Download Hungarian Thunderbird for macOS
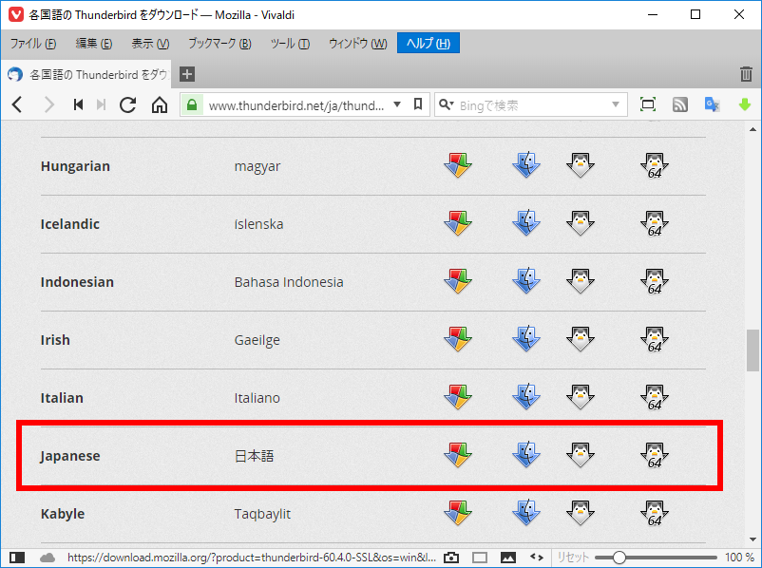This screenshot has height=568, width=762. point(526,165)
